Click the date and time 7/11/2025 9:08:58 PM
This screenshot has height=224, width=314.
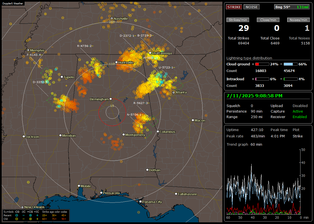click(254, 96)
